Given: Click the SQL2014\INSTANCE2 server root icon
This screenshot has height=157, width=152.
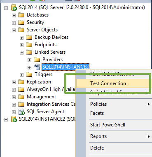Looking at the screenshot, I should click(x=14, y=119).
